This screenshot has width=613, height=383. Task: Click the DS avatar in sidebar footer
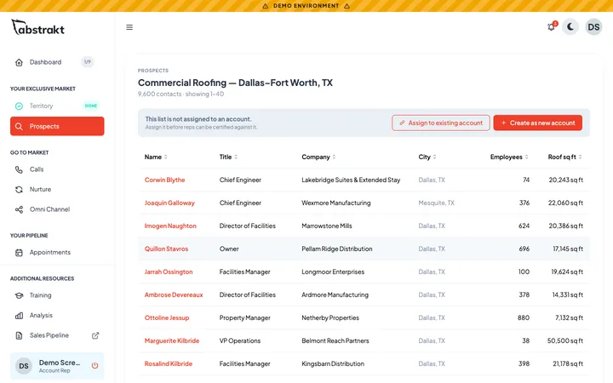[24, 366]
